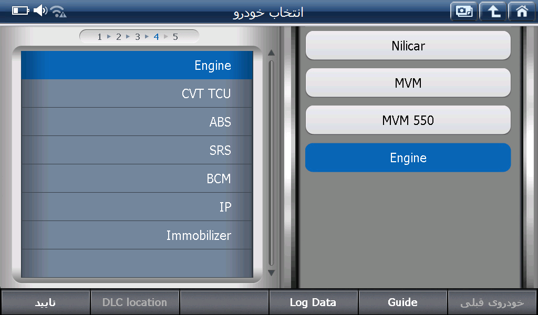
Task: Go back to Nilicar breadcrumb
Action: tap(408, 46)
